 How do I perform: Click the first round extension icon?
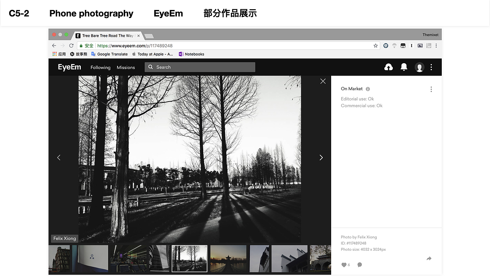[386, 46]
